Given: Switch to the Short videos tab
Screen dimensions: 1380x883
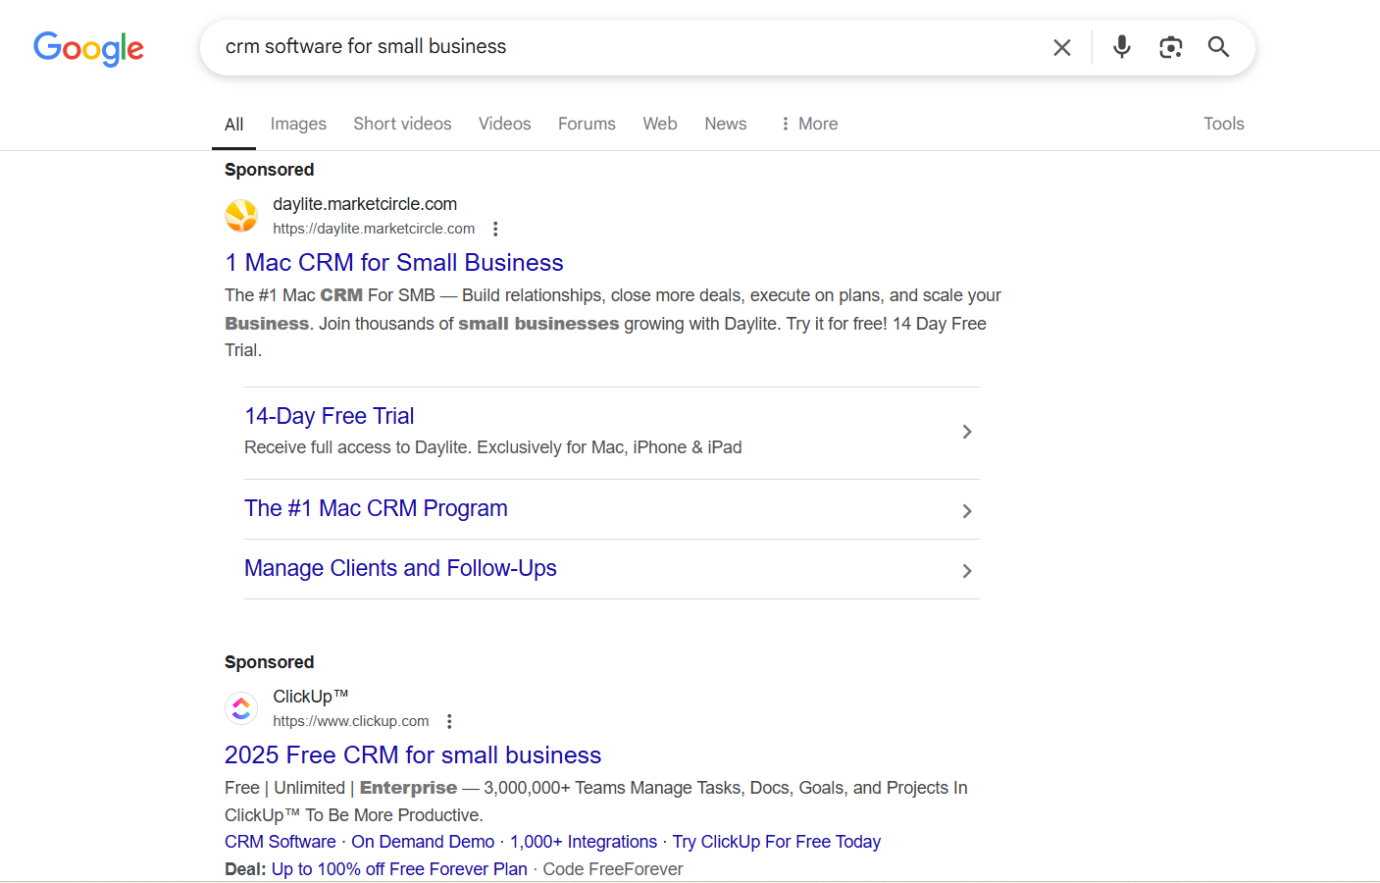Looking at the screenshot, I should 402,124.
